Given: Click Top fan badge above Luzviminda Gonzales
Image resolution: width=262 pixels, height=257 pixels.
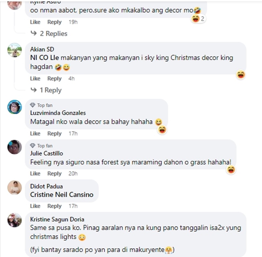Looking at the screenshot, I should tap(41, 105).
